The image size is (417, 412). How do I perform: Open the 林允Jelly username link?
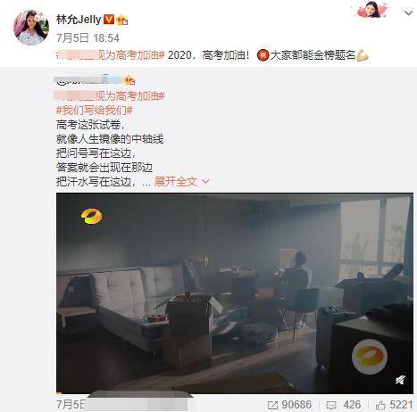[x=79, y=20]
